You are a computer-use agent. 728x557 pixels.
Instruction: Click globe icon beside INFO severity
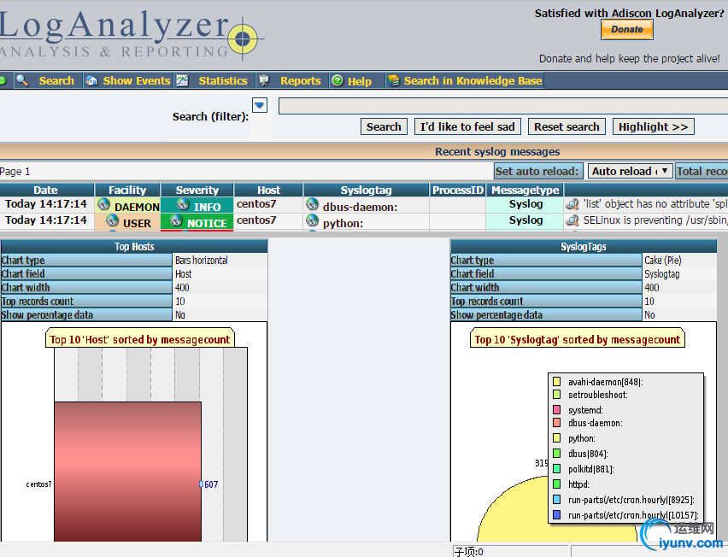coord(183,204)
